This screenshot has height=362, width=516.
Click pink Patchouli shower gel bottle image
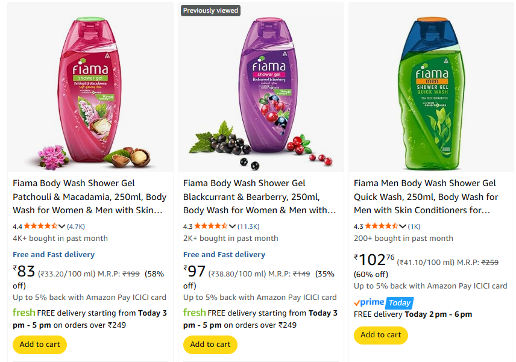(90, 90)
